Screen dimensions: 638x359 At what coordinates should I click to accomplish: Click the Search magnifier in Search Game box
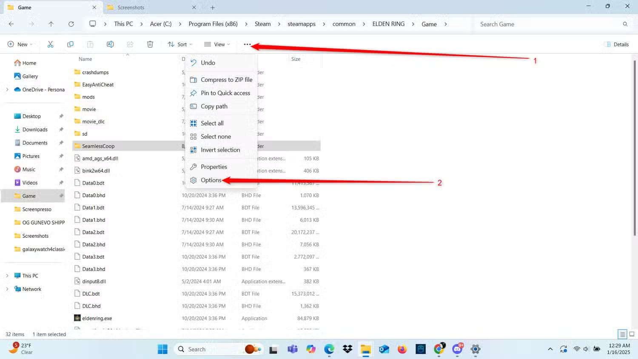click(625, 24)
